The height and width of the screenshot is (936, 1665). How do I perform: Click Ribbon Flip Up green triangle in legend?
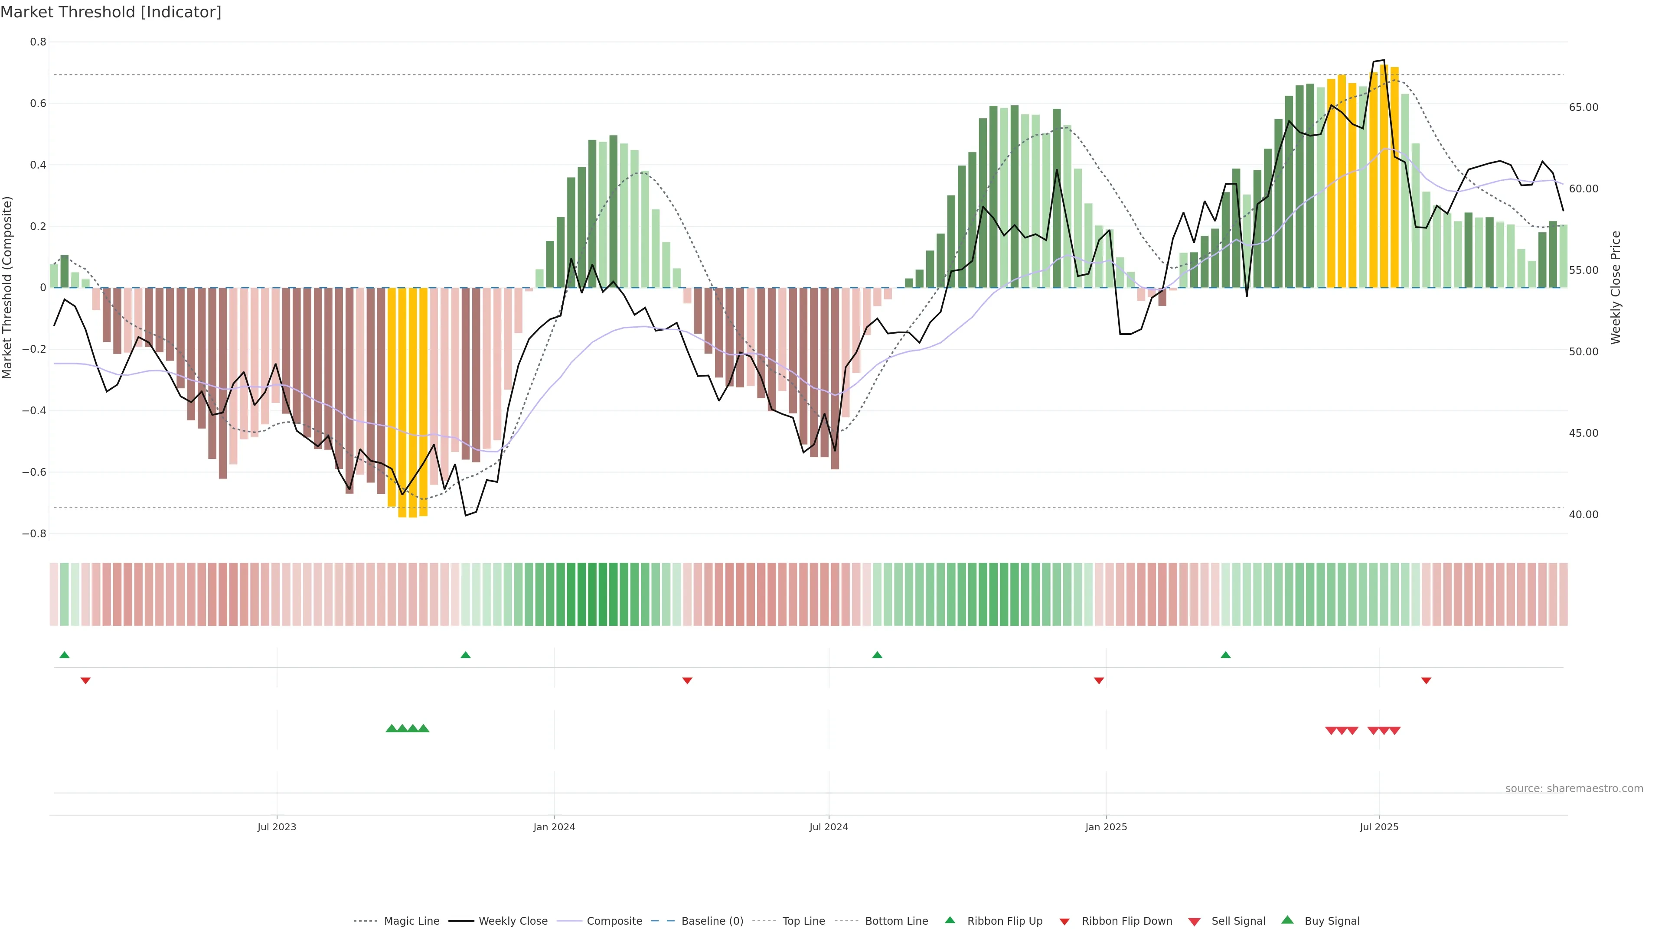(950, 920)
